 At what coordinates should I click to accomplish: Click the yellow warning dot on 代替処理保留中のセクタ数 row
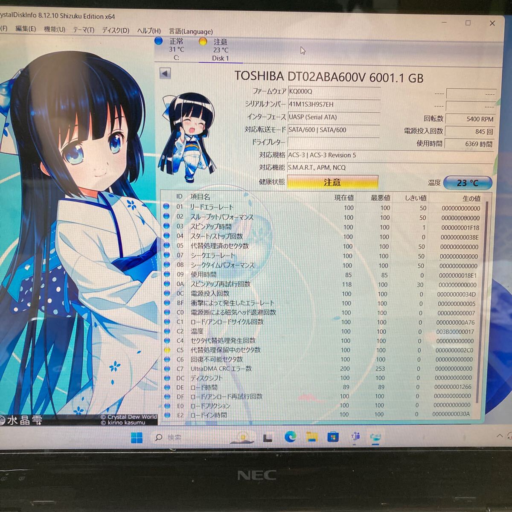tap(167, 350)
